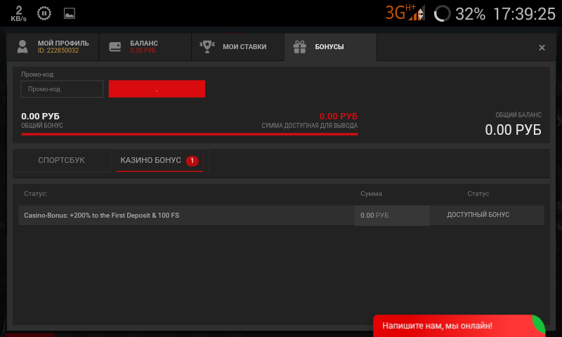Screen dimensions: 562x337
Task: Select the Бонусы tab
Action: point(330,47)
